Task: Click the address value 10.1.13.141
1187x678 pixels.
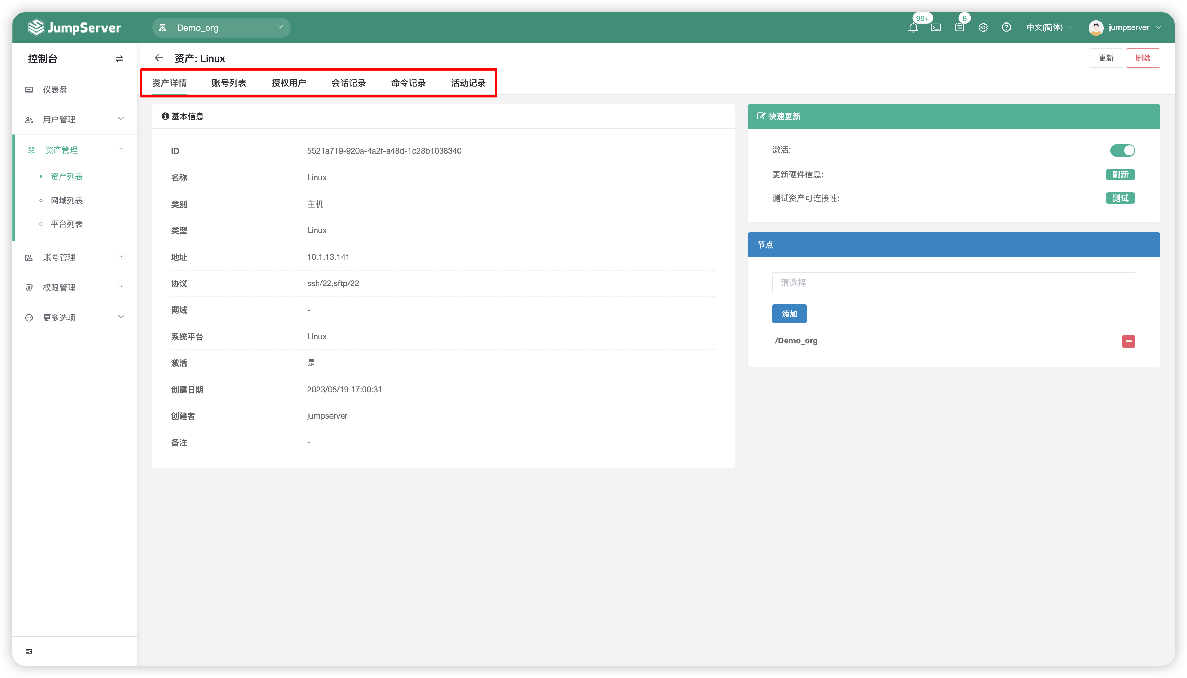Action: tap(328, 257)
